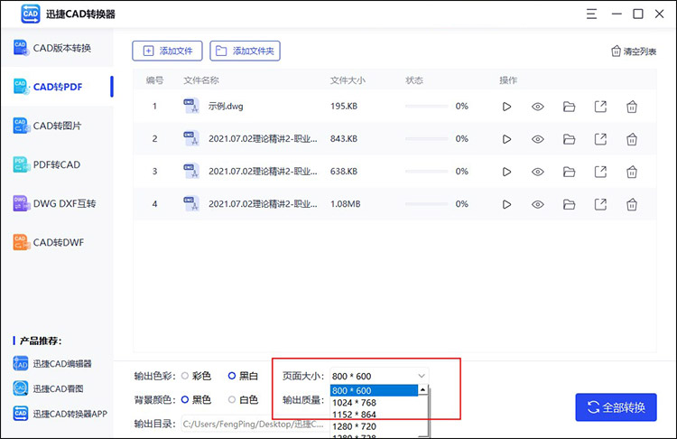677x439 pixels.
Task: Click 文件名称 column header
Action: point(201,80)
